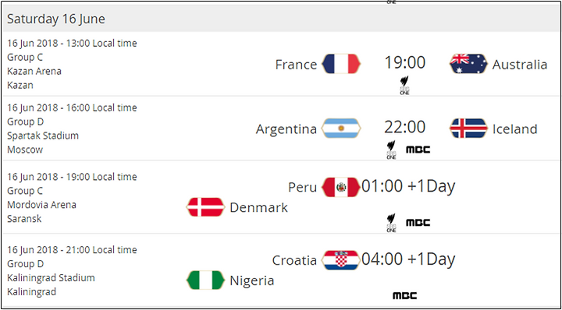Screen dimensions: 562x310
Task: Click the Peru flag icon
Action: point(341,187)
